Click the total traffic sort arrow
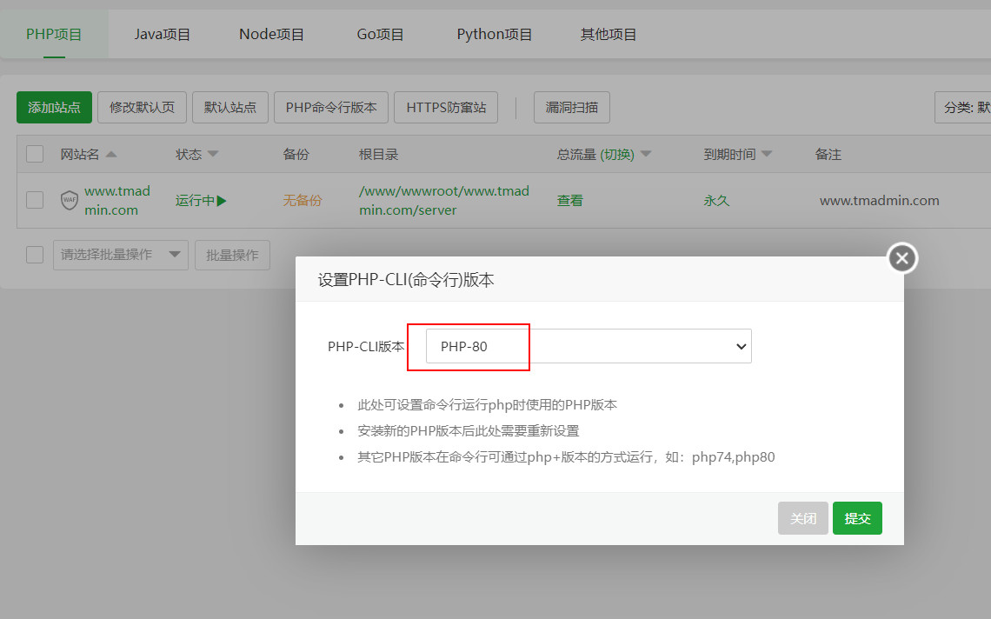This screenshot has height=619, width=991. pos(646,155)
